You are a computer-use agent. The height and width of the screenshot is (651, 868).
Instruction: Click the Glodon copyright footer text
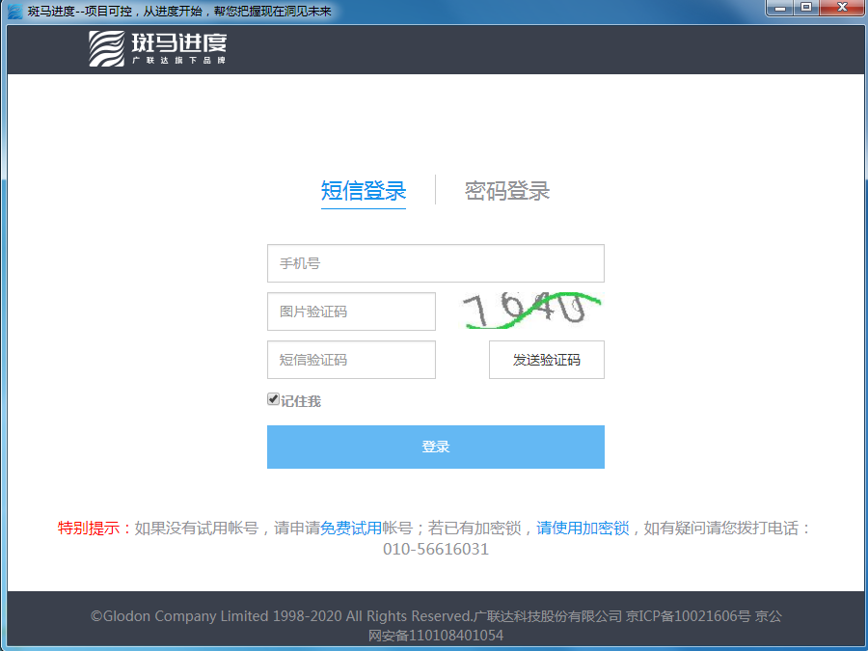click(436, 625)
